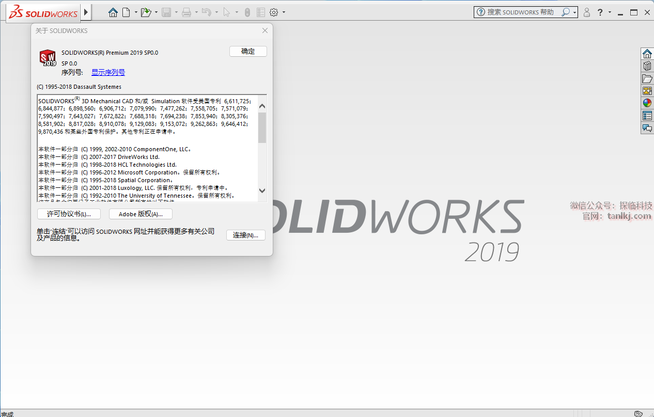The height and width of the screenshot is (417, 654).
Task: Click 确定 to close About dialog
Action: click(x=248, y=51)
